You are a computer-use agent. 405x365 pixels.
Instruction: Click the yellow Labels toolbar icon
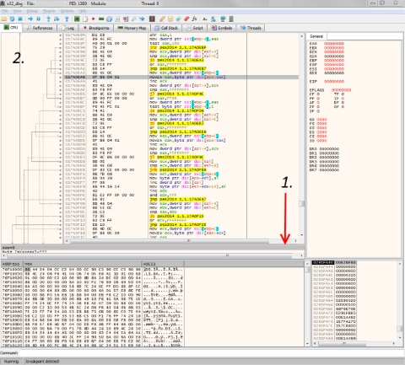(170, 19)
